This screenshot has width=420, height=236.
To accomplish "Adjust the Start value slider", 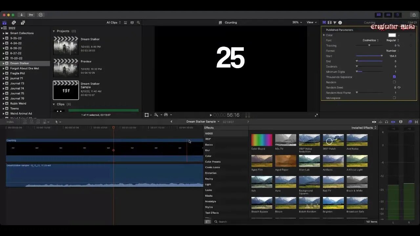I will pyautogui.click(x=369, y=56).
